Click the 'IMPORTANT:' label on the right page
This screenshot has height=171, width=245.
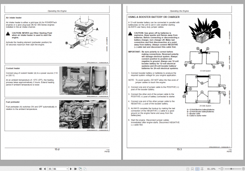[x=134, y=52]
